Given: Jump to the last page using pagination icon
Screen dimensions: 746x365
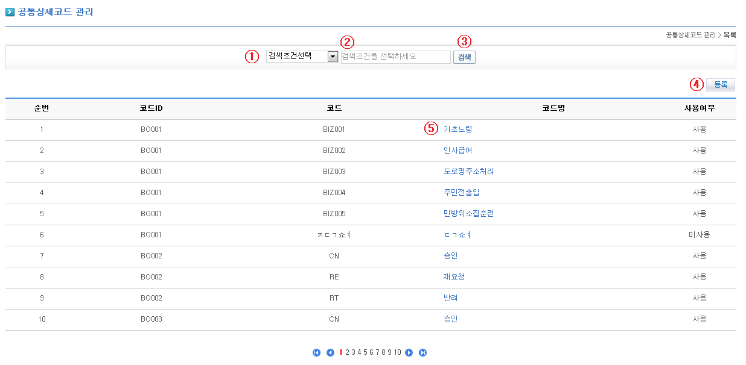Looking at the screenshot, I should coord(422,353).
